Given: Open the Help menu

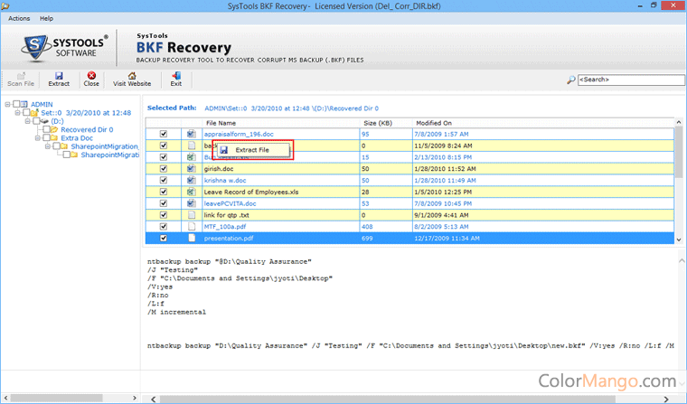Looking at the screenshot, I should 47,18.
